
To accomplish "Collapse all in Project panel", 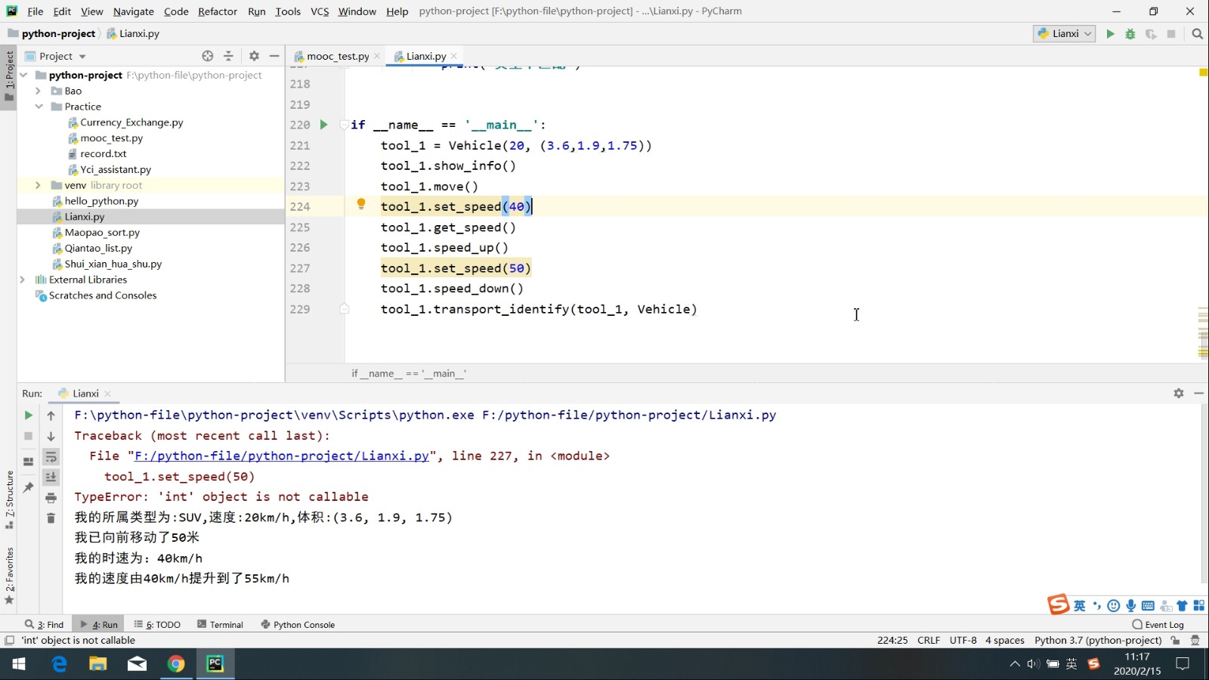I will (x=228, y=56).
